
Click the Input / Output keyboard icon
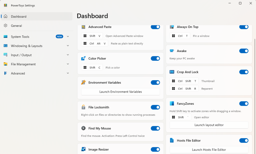coord(5,55)
